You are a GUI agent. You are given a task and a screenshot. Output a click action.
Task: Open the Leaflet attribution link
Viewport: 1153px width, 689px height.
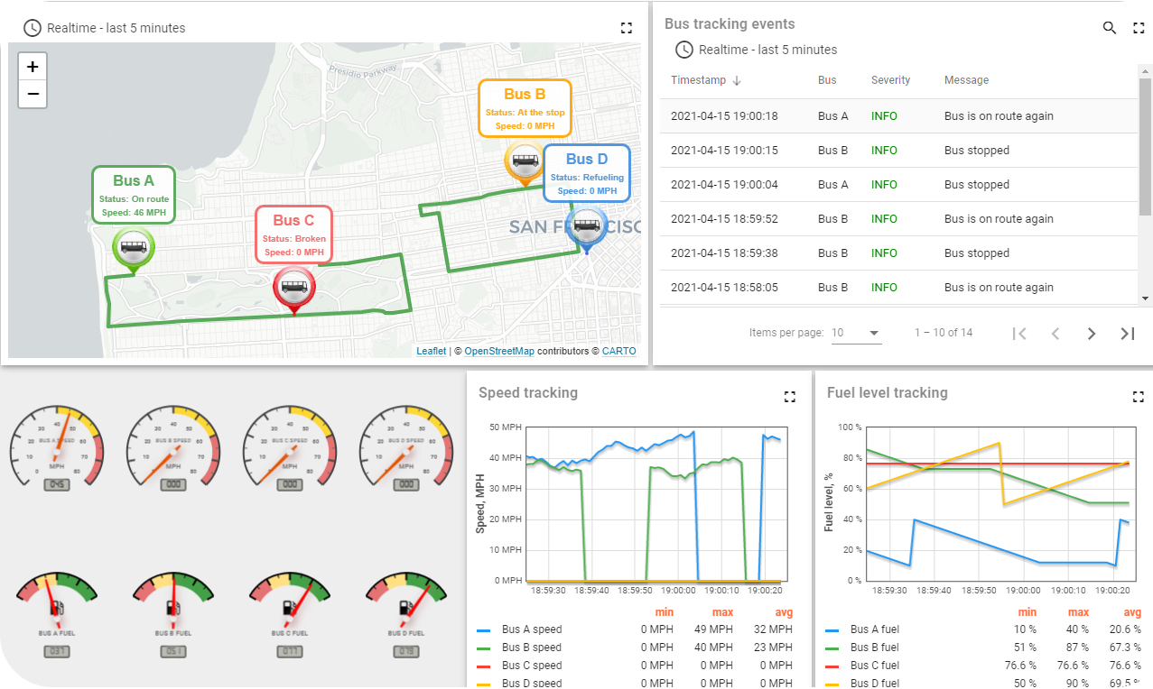(432, 351)
